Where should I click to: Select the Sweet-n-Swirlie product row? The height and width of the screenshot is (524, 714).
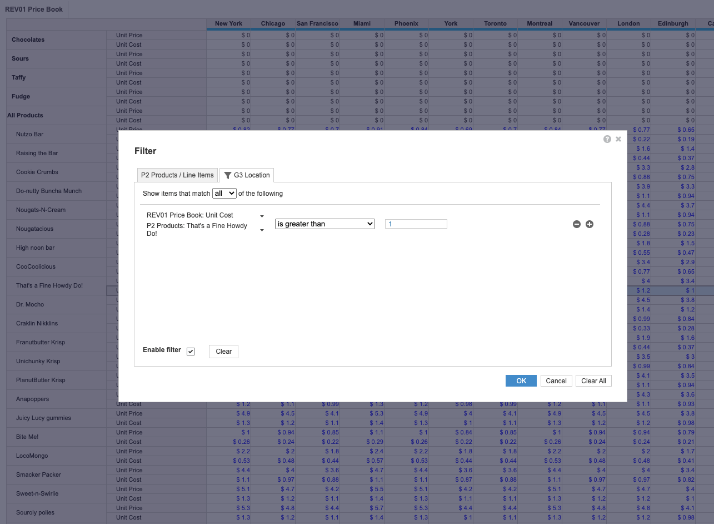click(x=37, y=493)
